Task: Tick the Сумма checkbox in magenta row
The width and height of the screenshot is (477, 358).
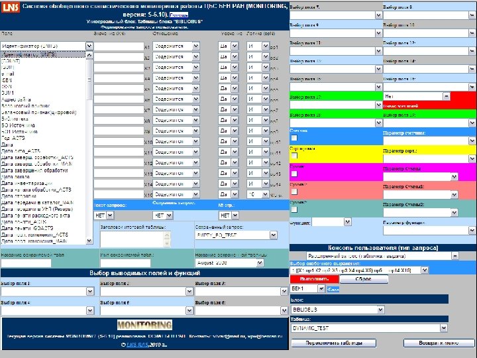Action: click(x=294, y=174)
